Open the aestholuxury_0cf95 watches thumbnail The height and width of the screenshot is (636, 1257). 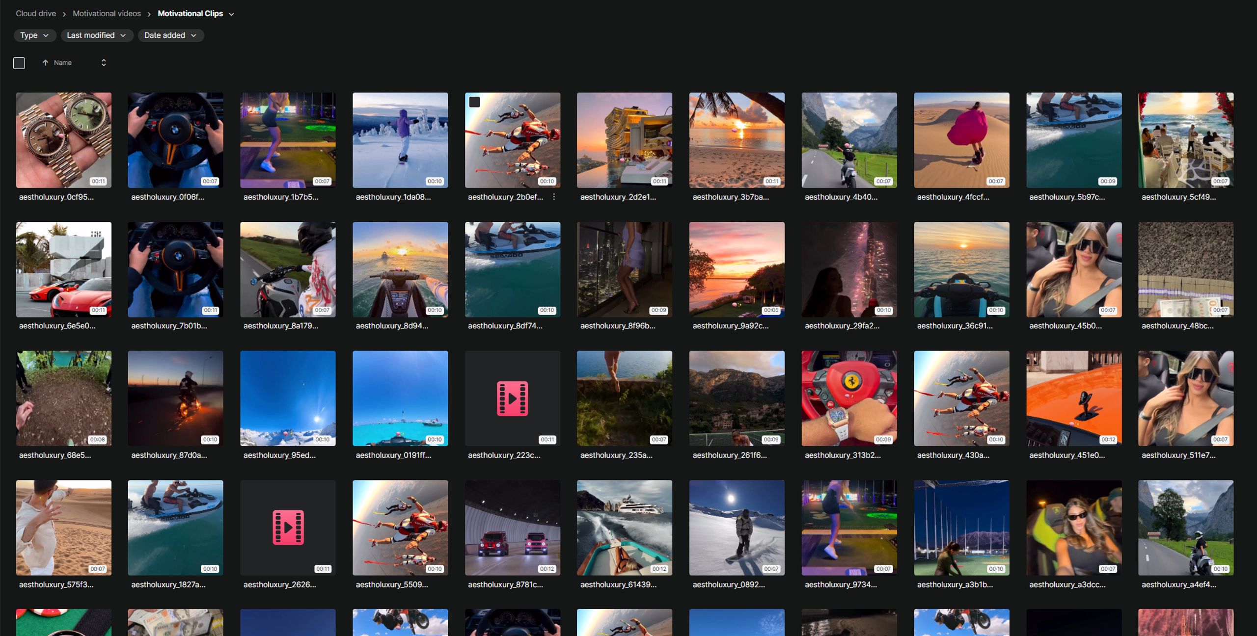[64, 140]
